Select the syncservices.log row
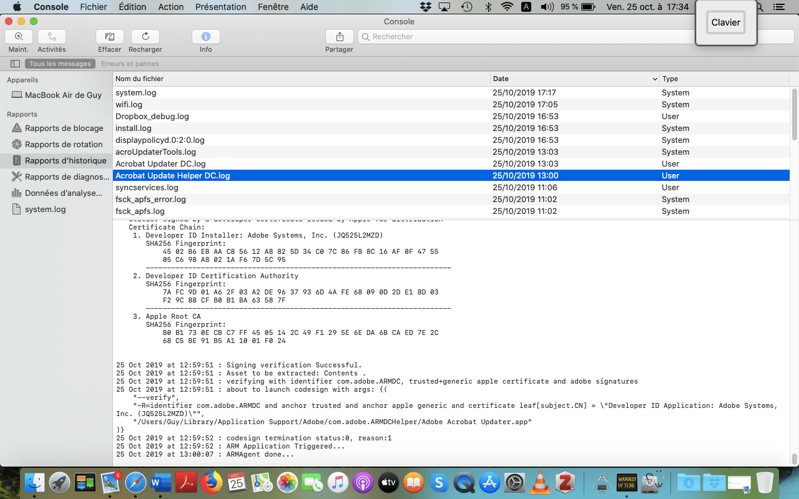 pyautogui.click(x=451, y=188)
